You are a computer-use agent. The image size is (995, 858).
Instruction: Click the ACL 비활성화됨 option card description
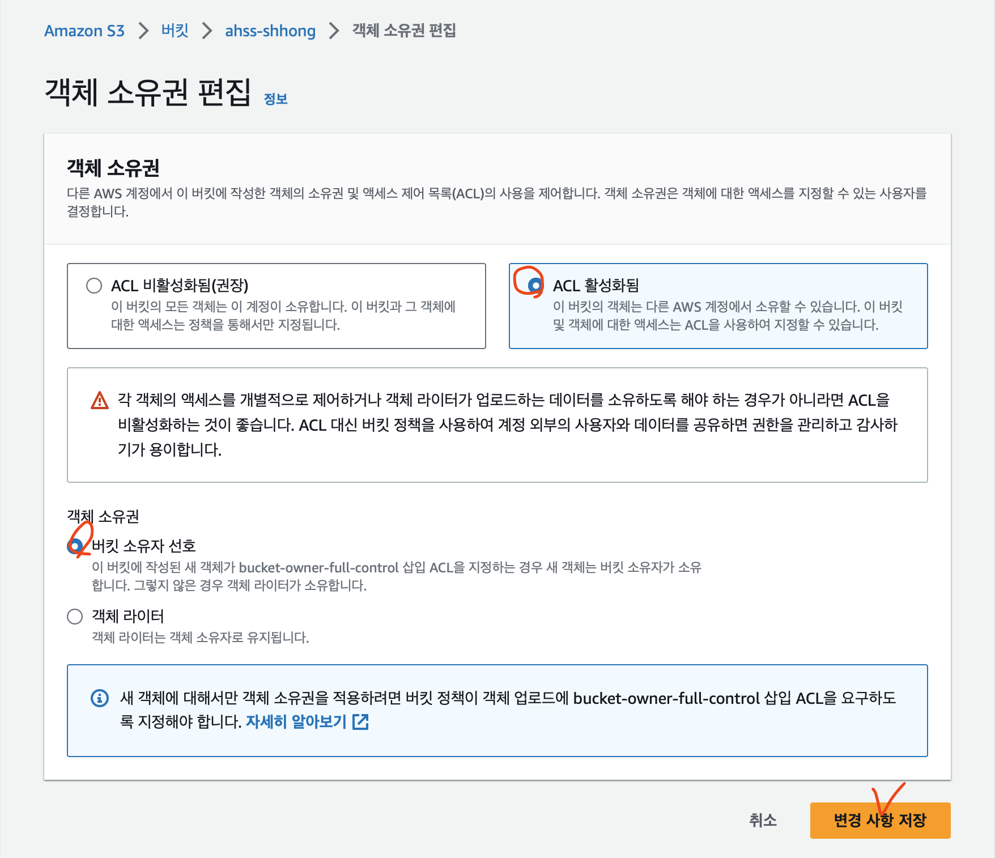283,316
